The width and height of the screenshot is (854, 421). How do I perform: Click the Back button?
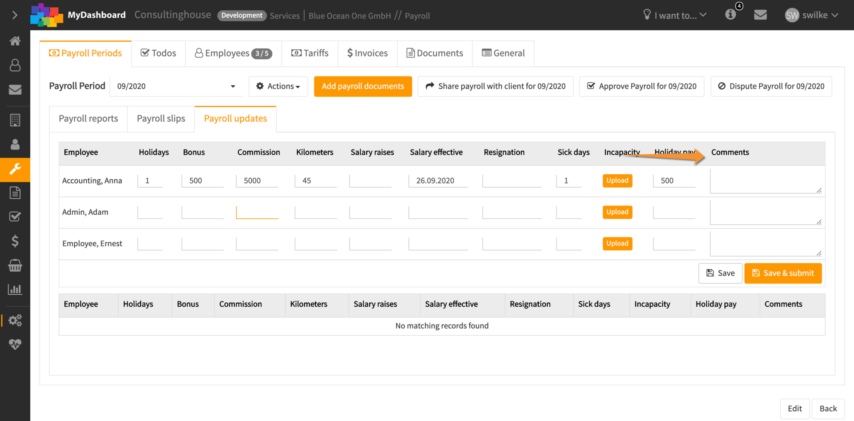click(x=828, y=409)
